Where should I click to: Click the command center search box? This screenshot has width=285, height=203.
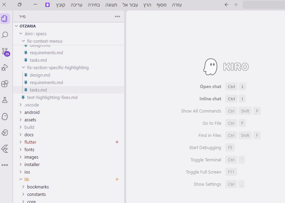tap(264, 5)
